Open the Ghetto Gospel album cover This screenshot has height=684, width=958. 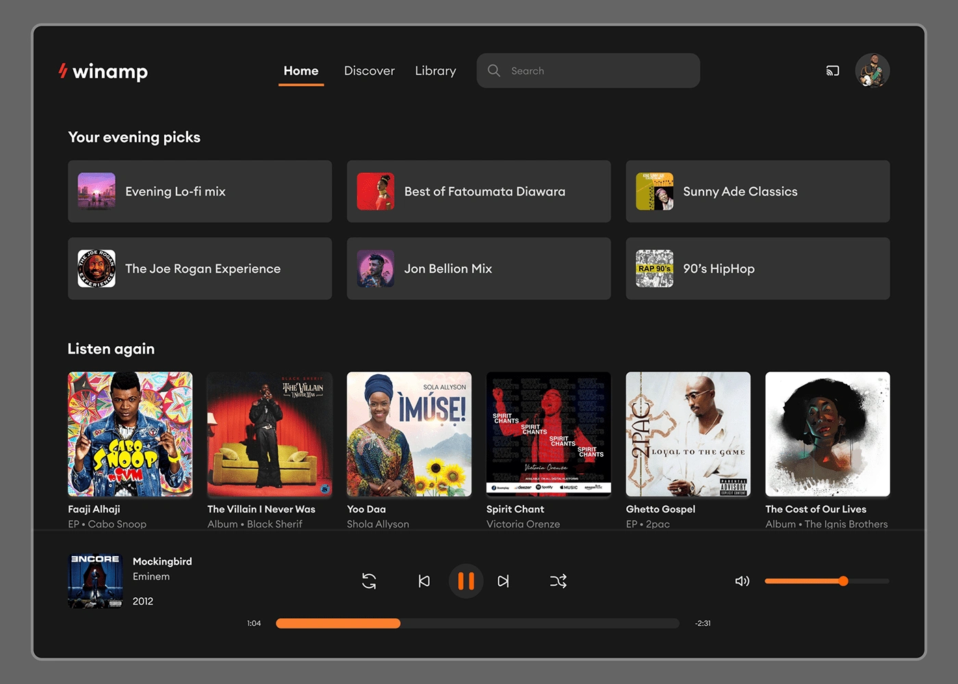pos(688,434)
